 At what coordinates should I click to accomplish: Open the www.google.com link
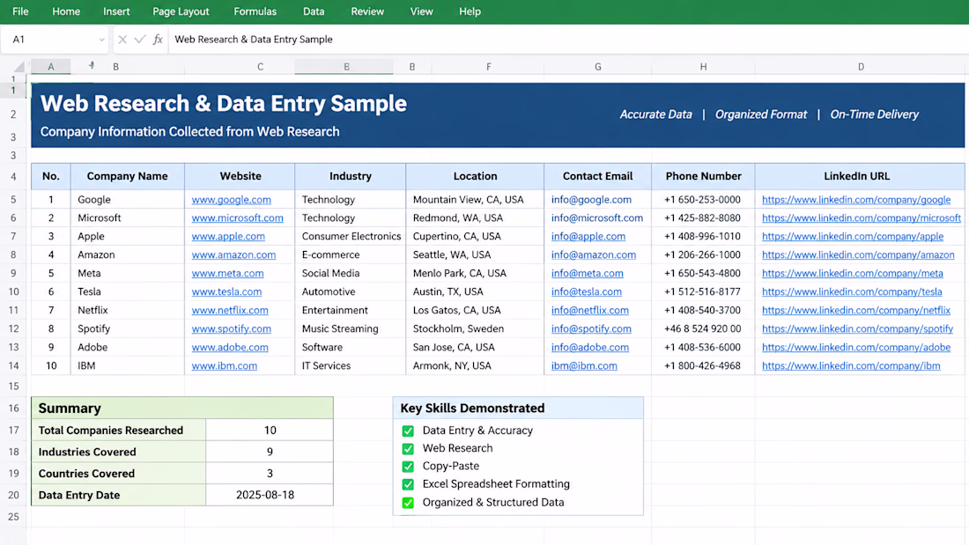pos(231,200)
